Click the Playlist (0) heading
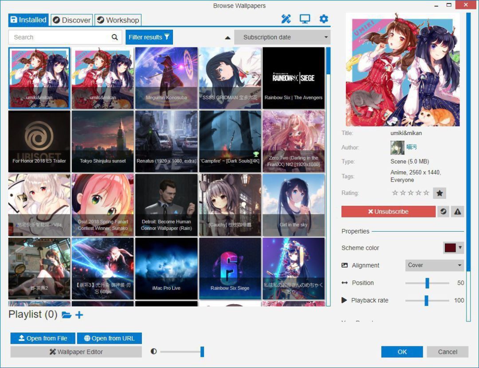 pyautogui.click(x=33, y=314)
